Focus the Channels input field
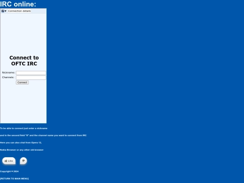 tap(31, 78)
